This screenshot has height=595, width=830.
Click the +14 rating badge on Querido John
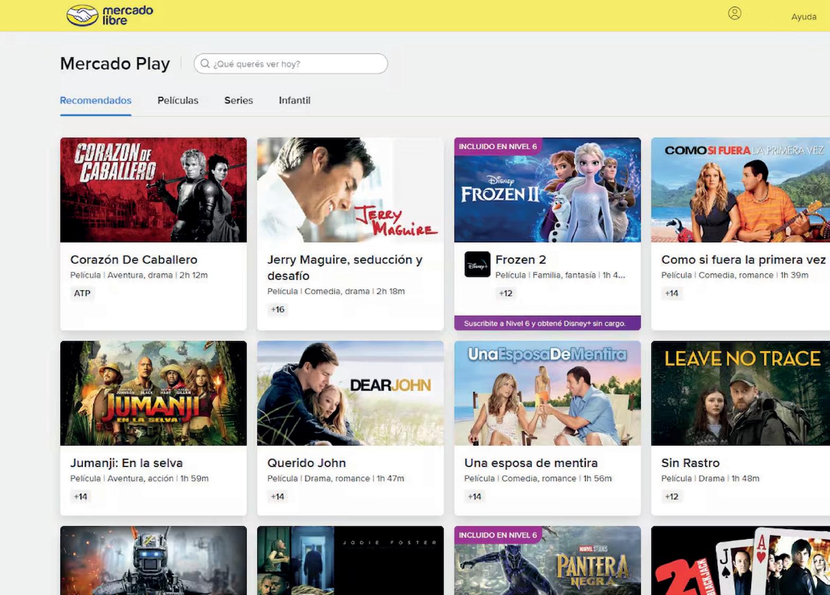(x=278, y=497)
